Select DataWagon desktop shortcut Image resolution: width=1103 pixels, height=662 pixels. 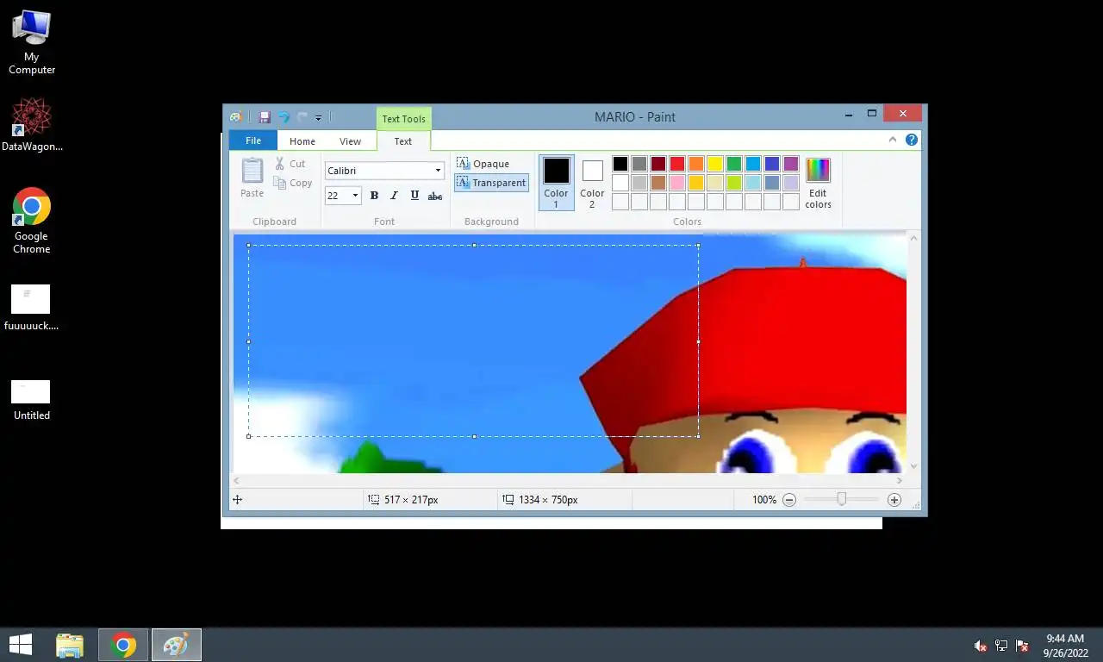pyautogui.click(x=32, y=125)
